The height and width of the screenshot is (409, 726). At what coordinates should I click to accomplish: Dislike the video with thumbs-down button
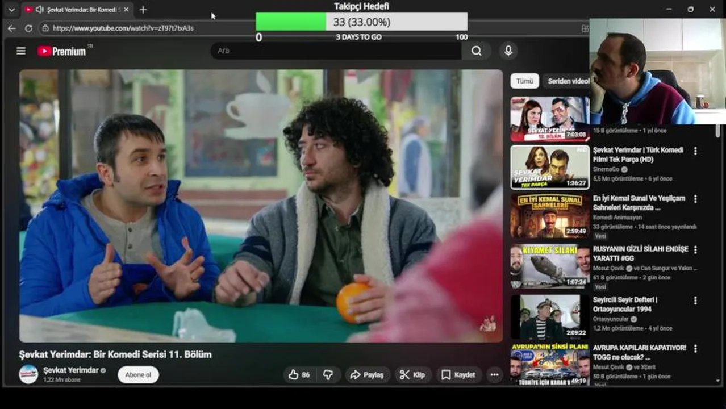click(328, 375)
